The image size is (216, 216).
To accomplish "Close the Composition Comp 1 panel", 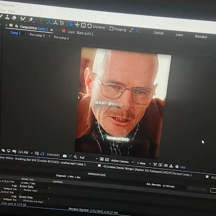I will [x=6, y=25].
